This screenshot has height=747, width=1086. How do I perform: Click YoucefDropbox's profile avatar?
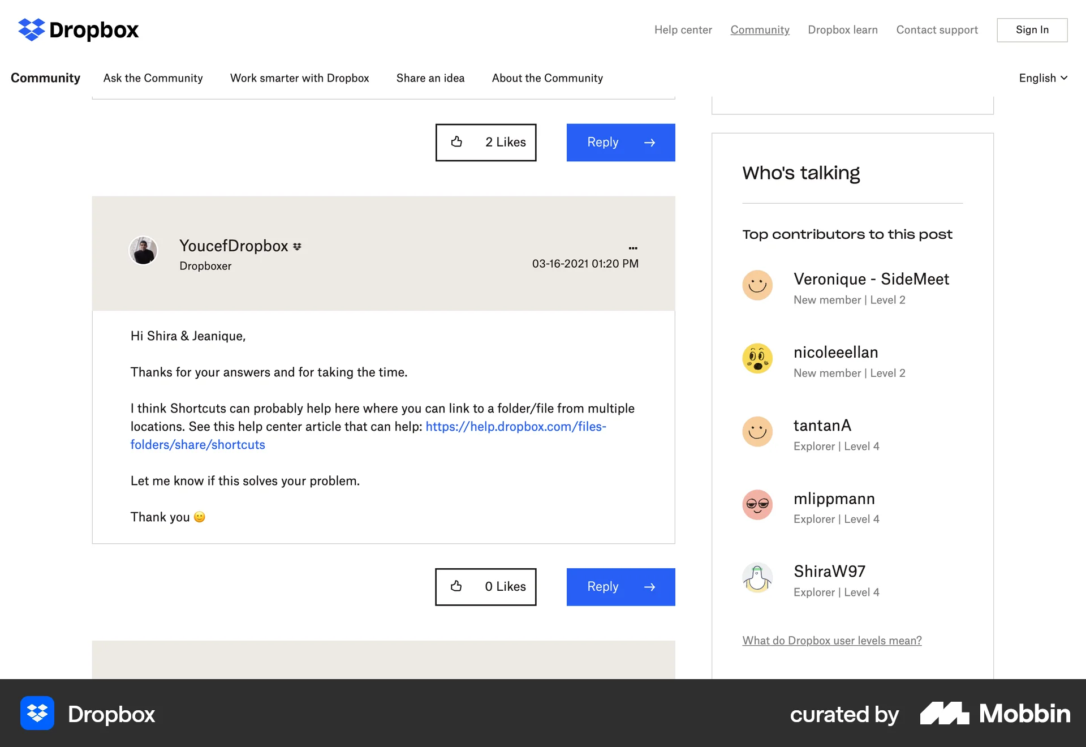point(143,250)
